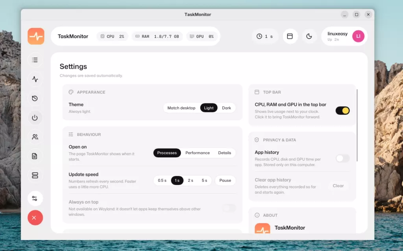403x251 pixels.
Task: Open the App history clock sidebar icon
Action: [35, 98]
